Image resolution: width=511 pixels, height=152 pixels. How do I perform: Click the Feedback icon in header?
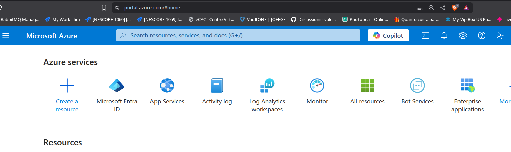500,35
